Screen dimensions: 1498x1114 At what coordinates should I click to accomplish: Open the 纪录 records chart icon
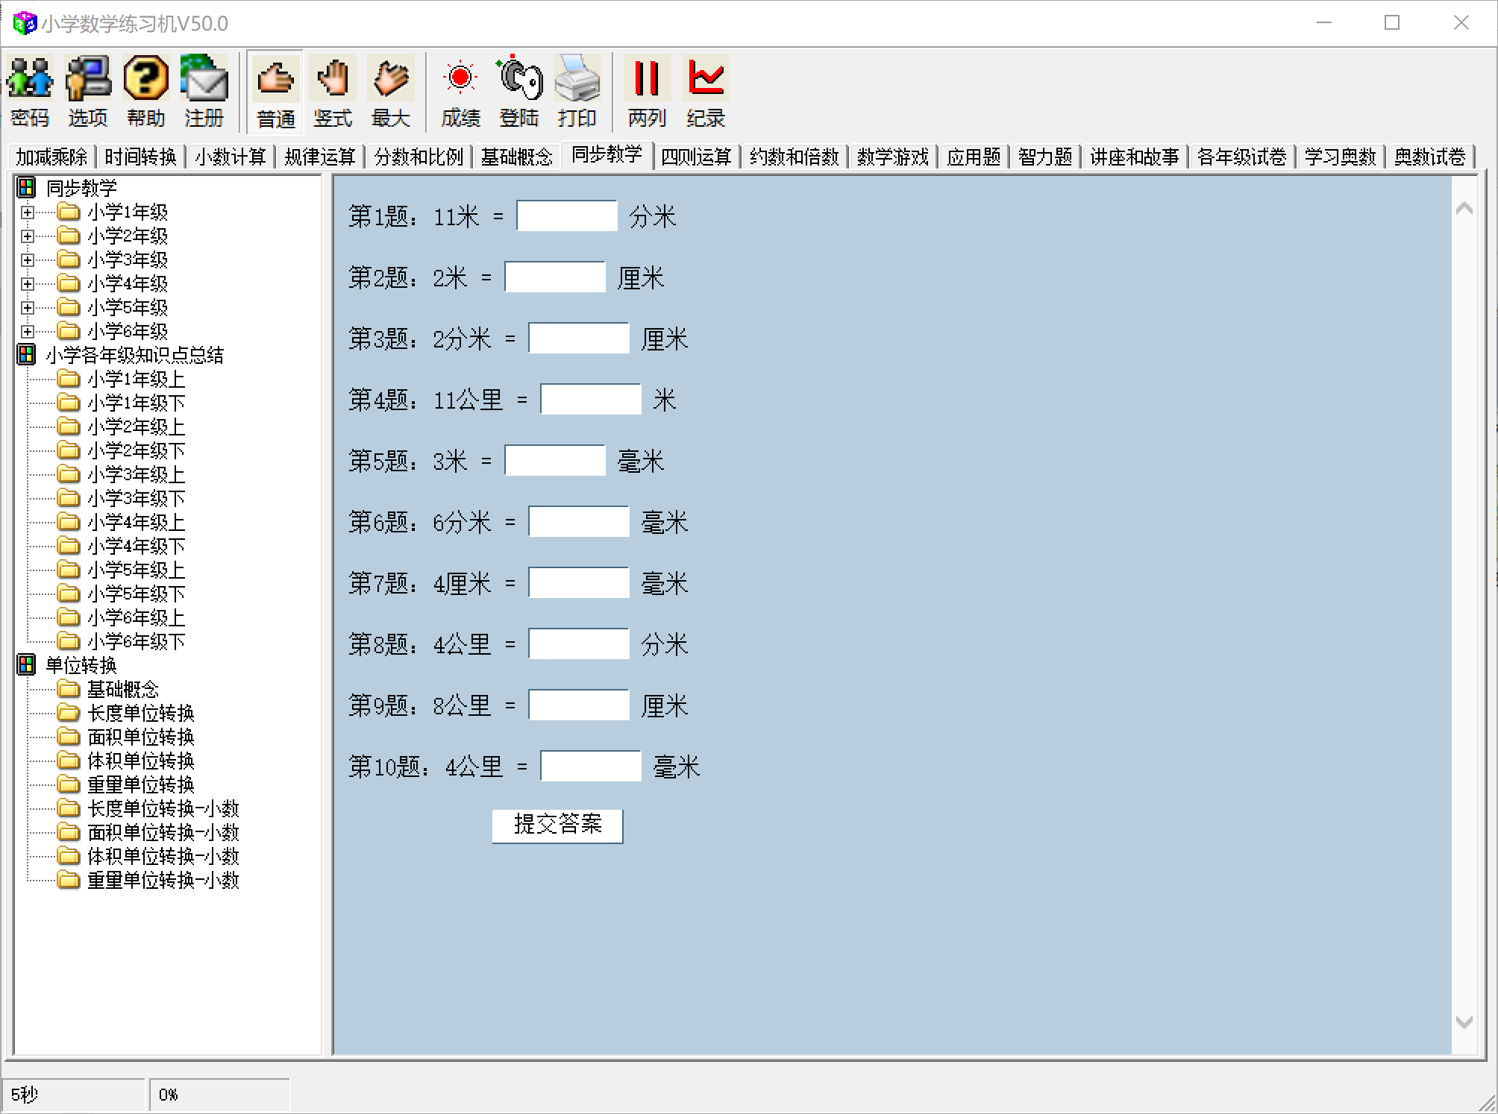705,91
